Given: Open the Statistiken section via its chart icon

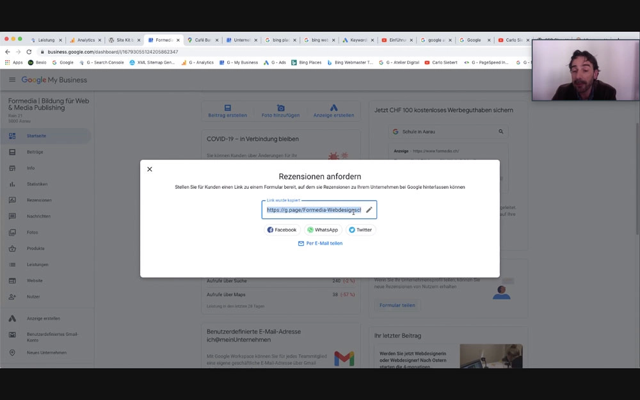Looking at the screenshot, I should coord(13,184).
